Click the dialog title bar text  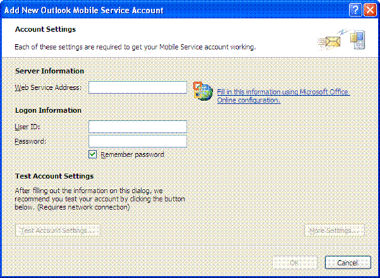point(84,11)
